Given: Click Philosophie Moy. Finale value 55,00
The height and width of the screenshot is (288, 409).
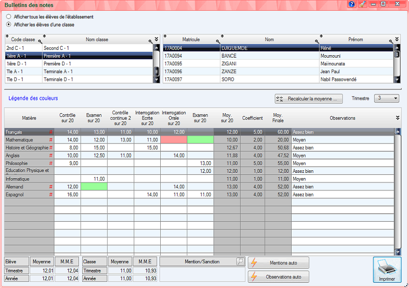Looking at the screenshot, I should point(278,163).
